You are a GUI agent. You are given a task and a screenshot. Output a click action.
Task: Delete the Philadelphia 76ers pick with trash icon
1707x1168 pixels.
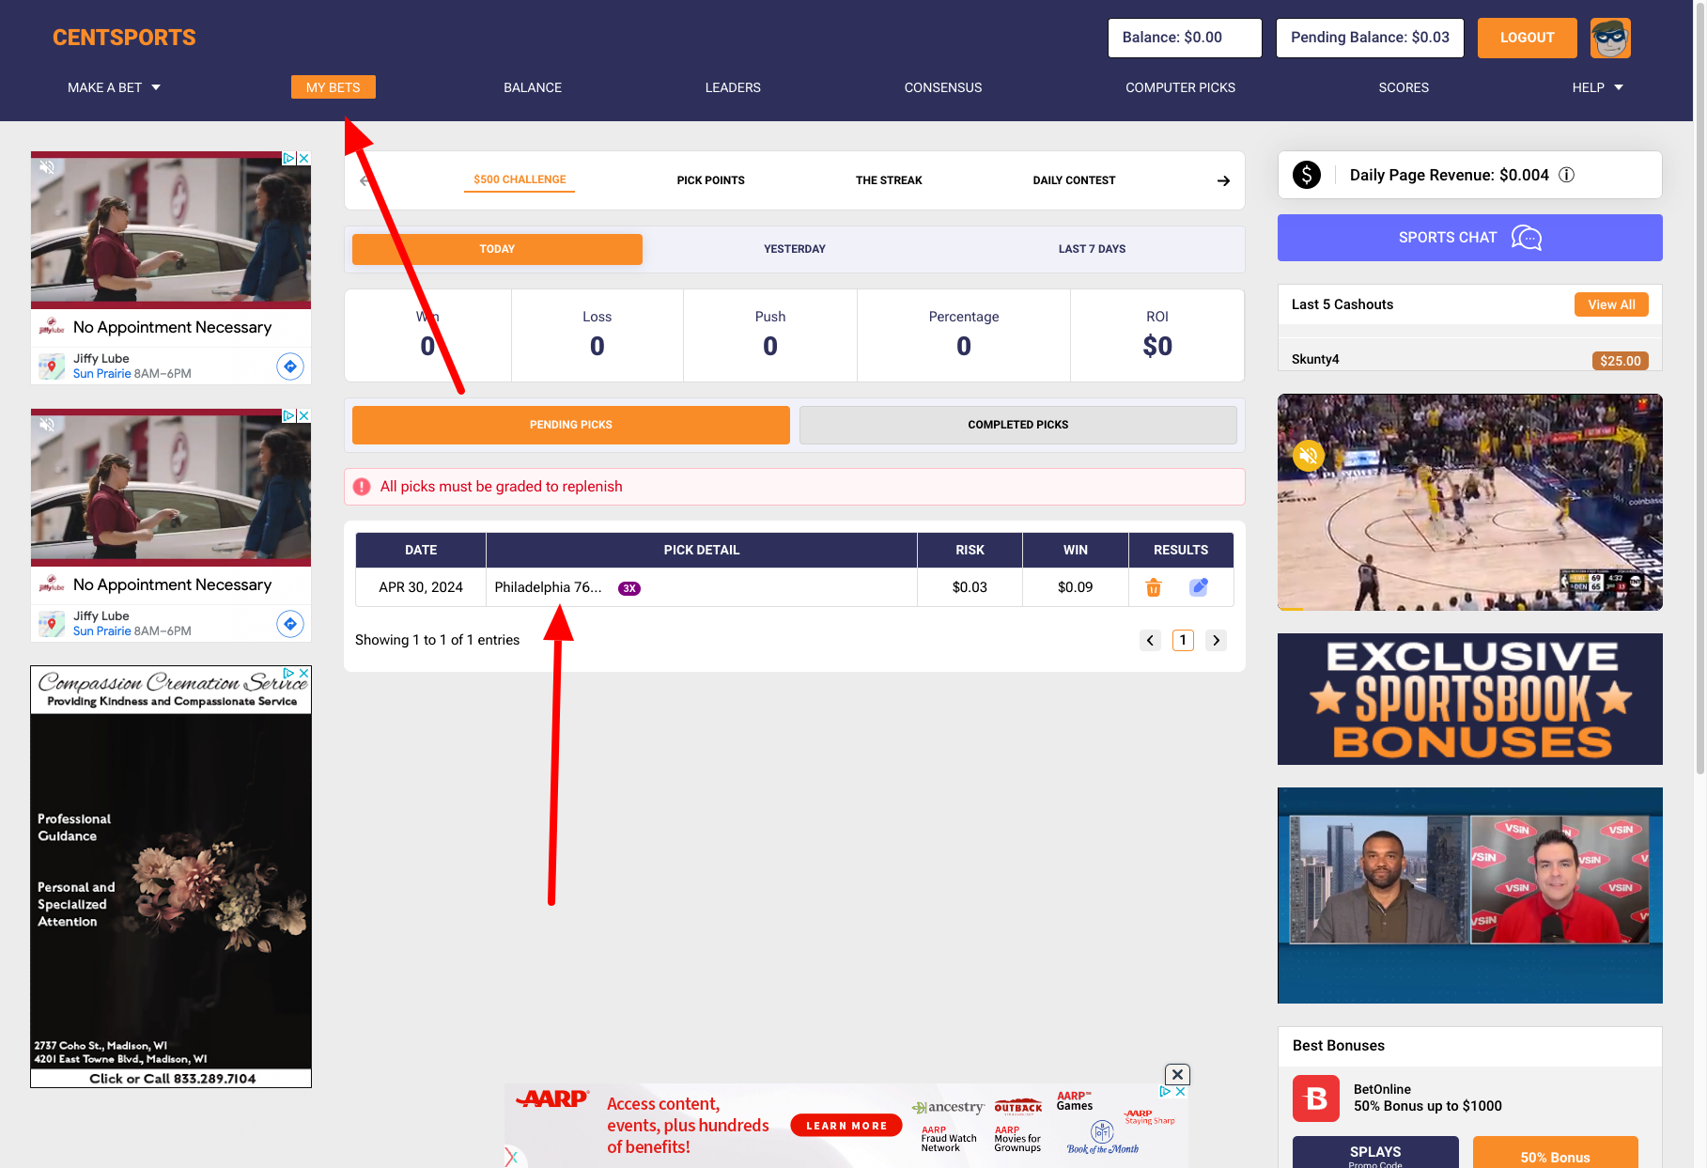coord(1154,588)
